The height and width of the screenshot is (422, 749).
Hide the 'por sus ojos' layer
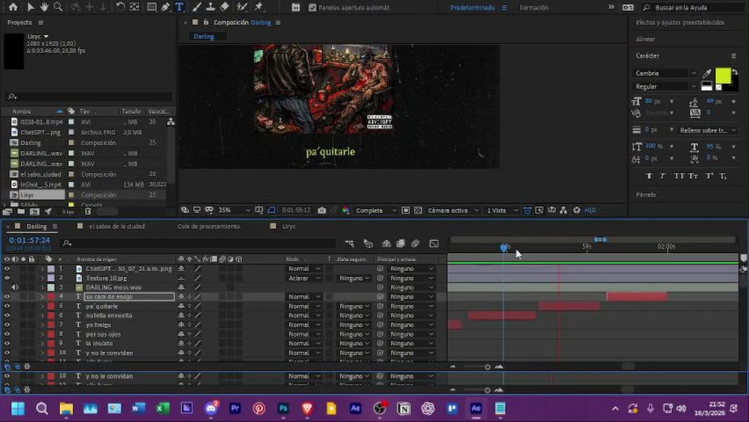point(7,334)
